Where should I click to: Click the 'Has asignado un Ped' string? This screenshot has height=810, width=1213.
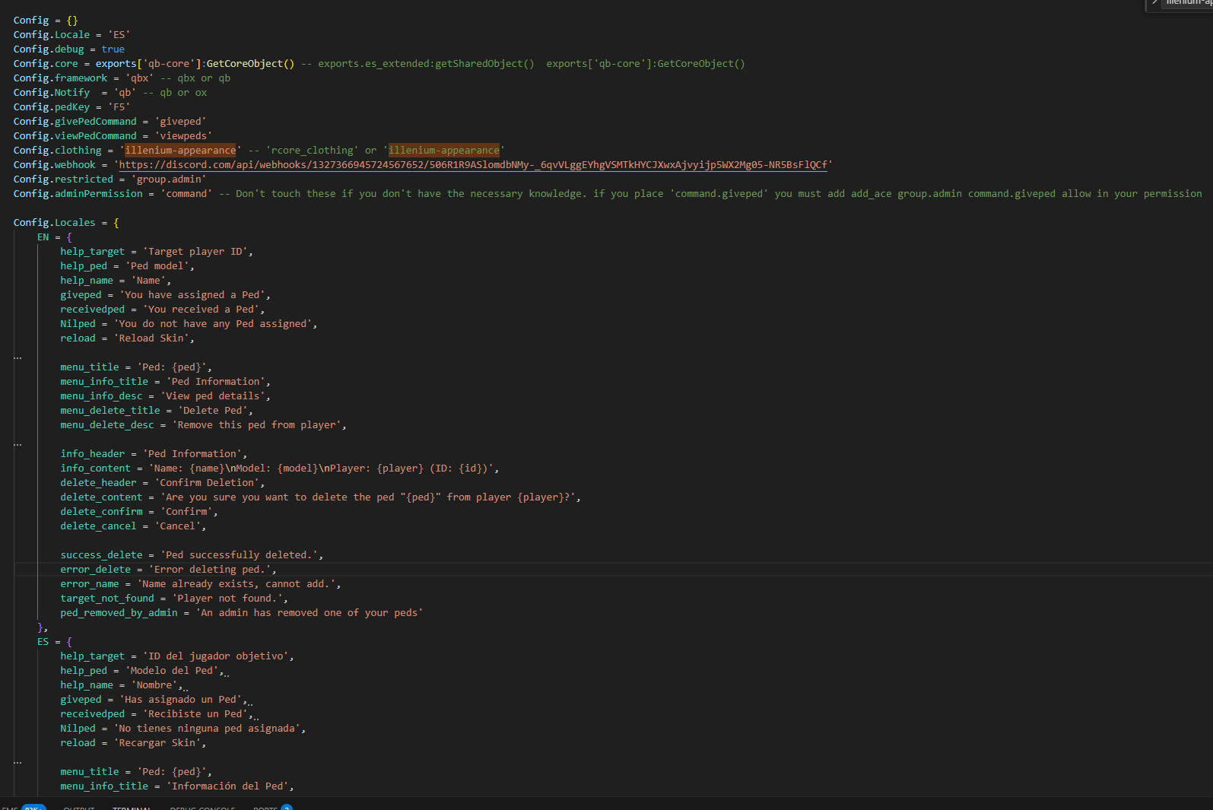(x=180, y=700)
